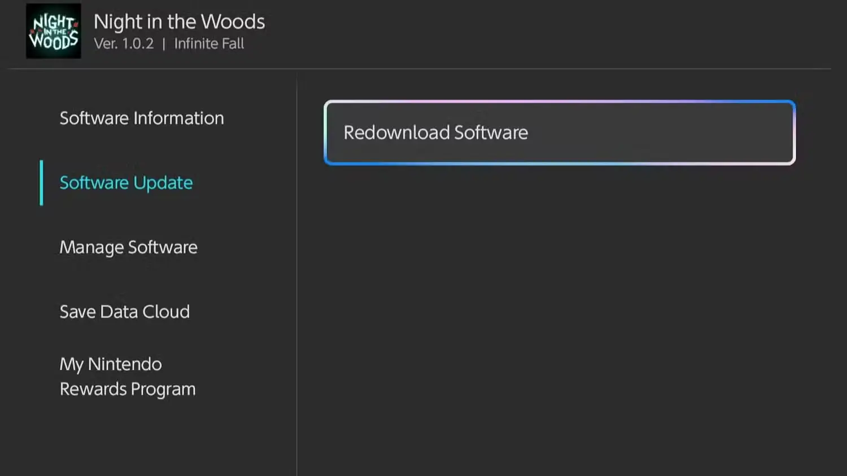Click the Ver. 1.0.2 version label

(124, 43)
